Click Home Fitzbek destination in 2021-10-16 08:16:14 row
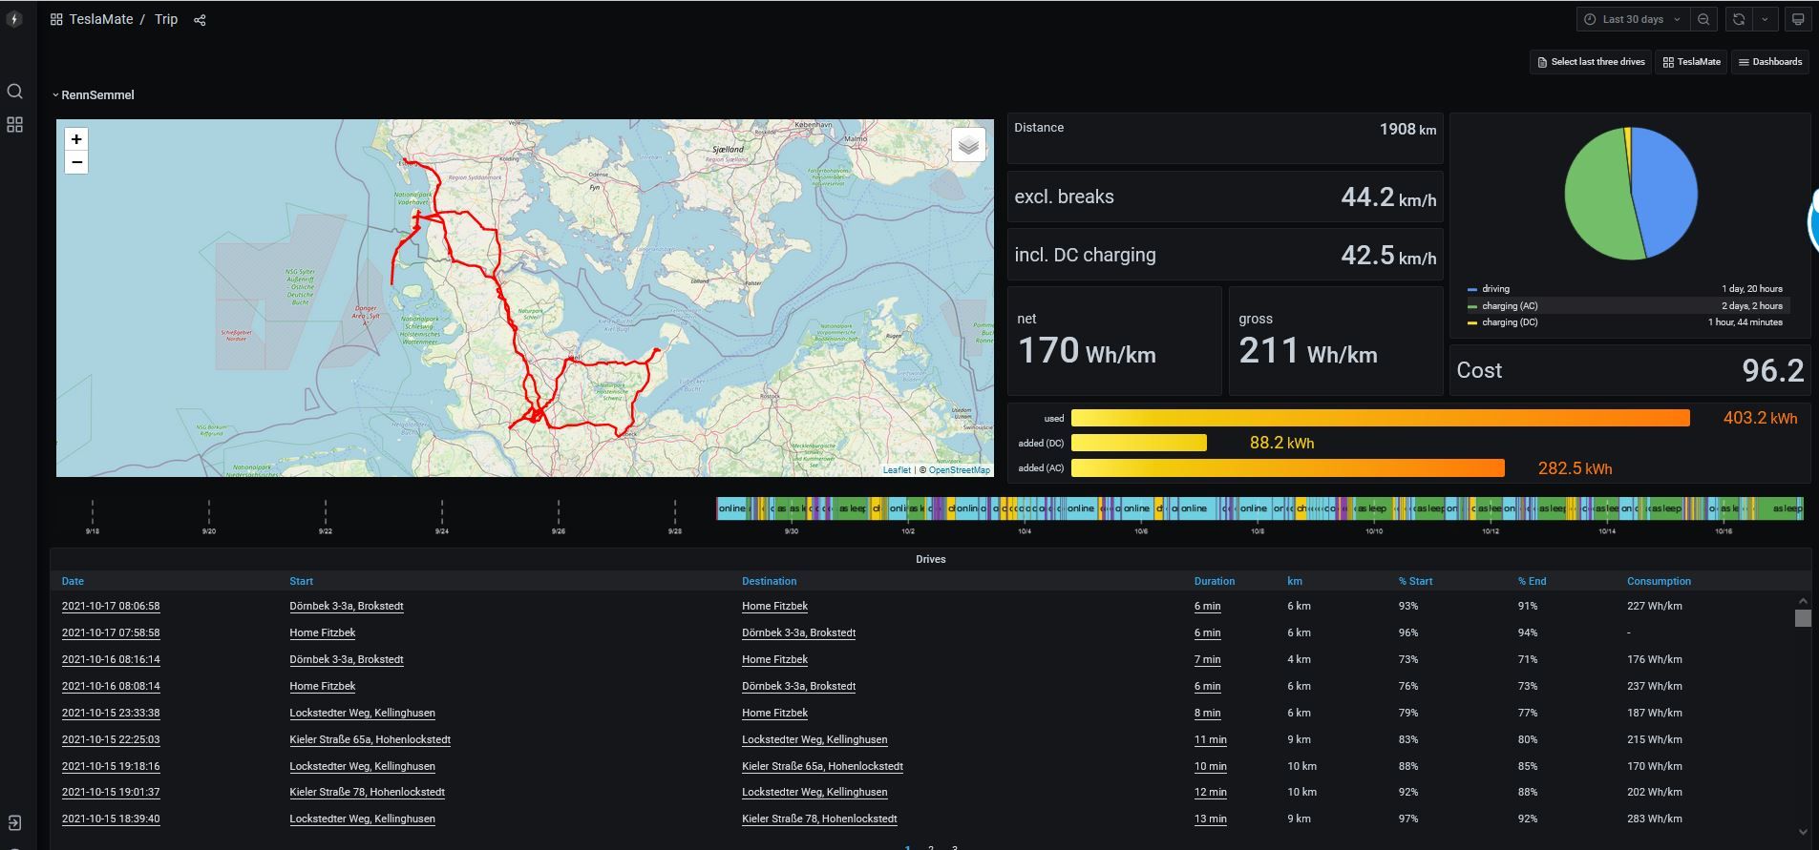This screenshot has height=850, width=1819. (774, 660)
